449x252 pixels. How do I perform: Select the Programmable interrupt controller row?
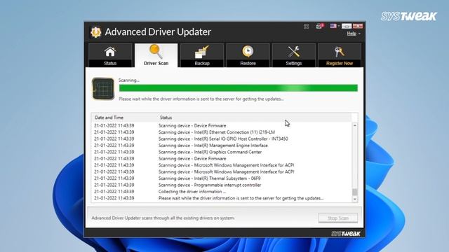coord(222,185)
